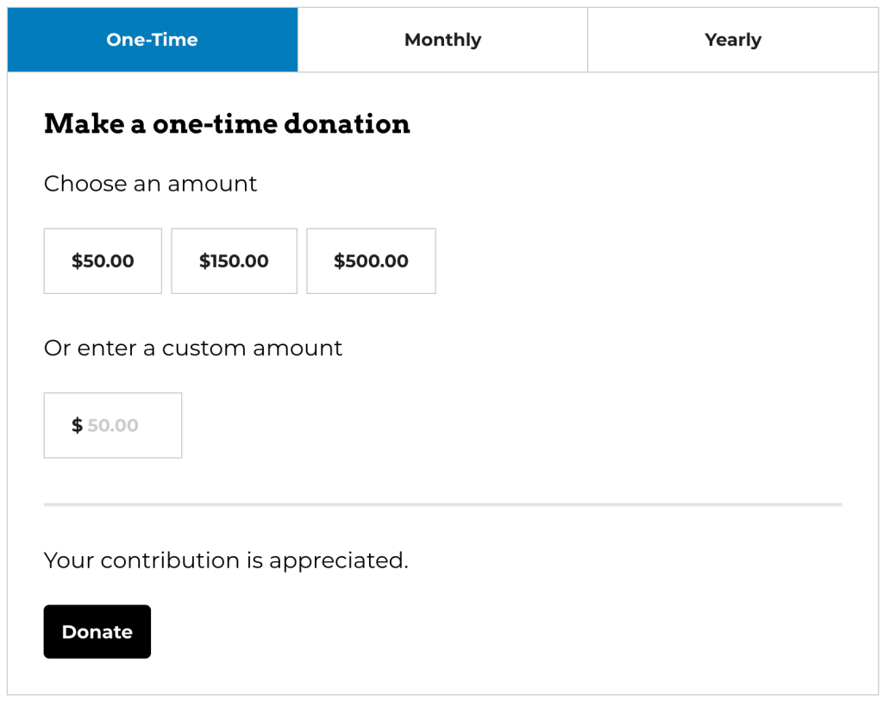
Task: Pick the $150.00 donation amount
Action: pos(234,261)
